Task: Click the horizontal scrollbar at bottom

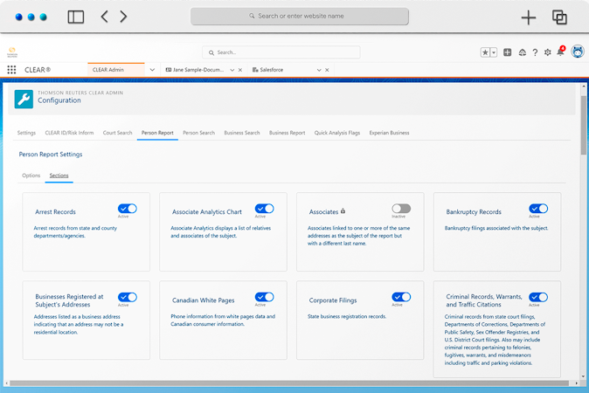Action: point(289,383)
